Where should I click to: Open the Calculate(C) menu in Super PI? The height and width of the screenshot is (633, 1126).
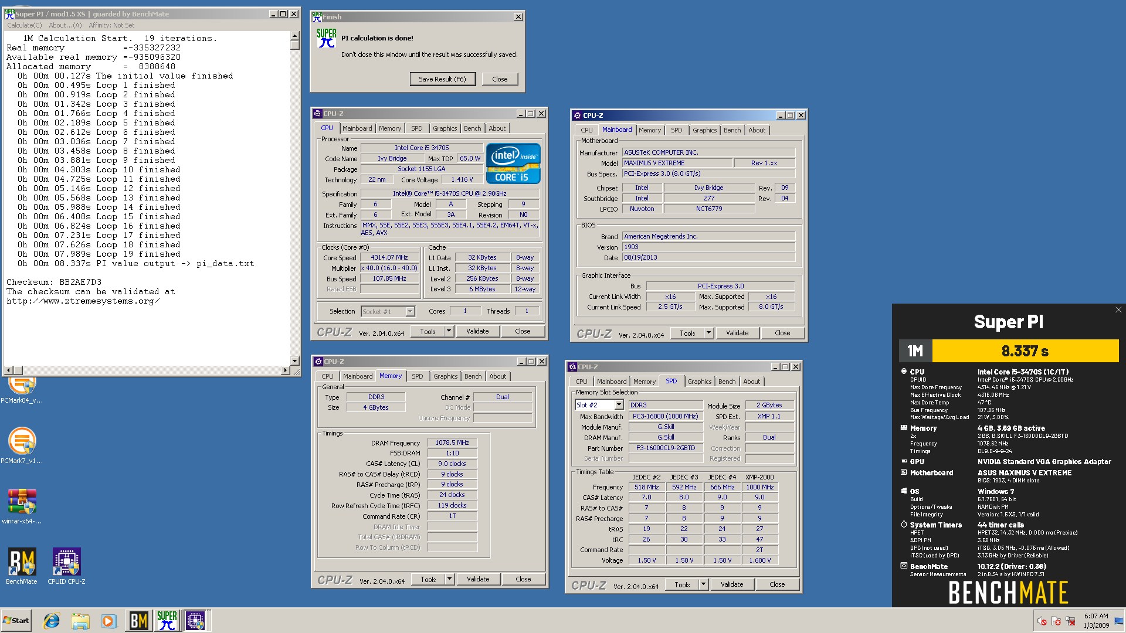tap(25, 25)
